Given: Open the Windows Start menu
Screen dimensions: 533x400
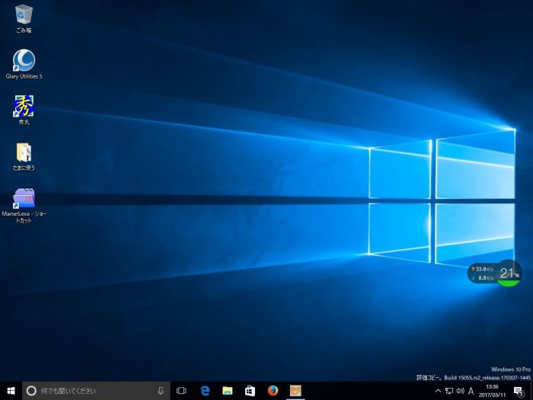Looking at the screenshot, I should 11,391.
